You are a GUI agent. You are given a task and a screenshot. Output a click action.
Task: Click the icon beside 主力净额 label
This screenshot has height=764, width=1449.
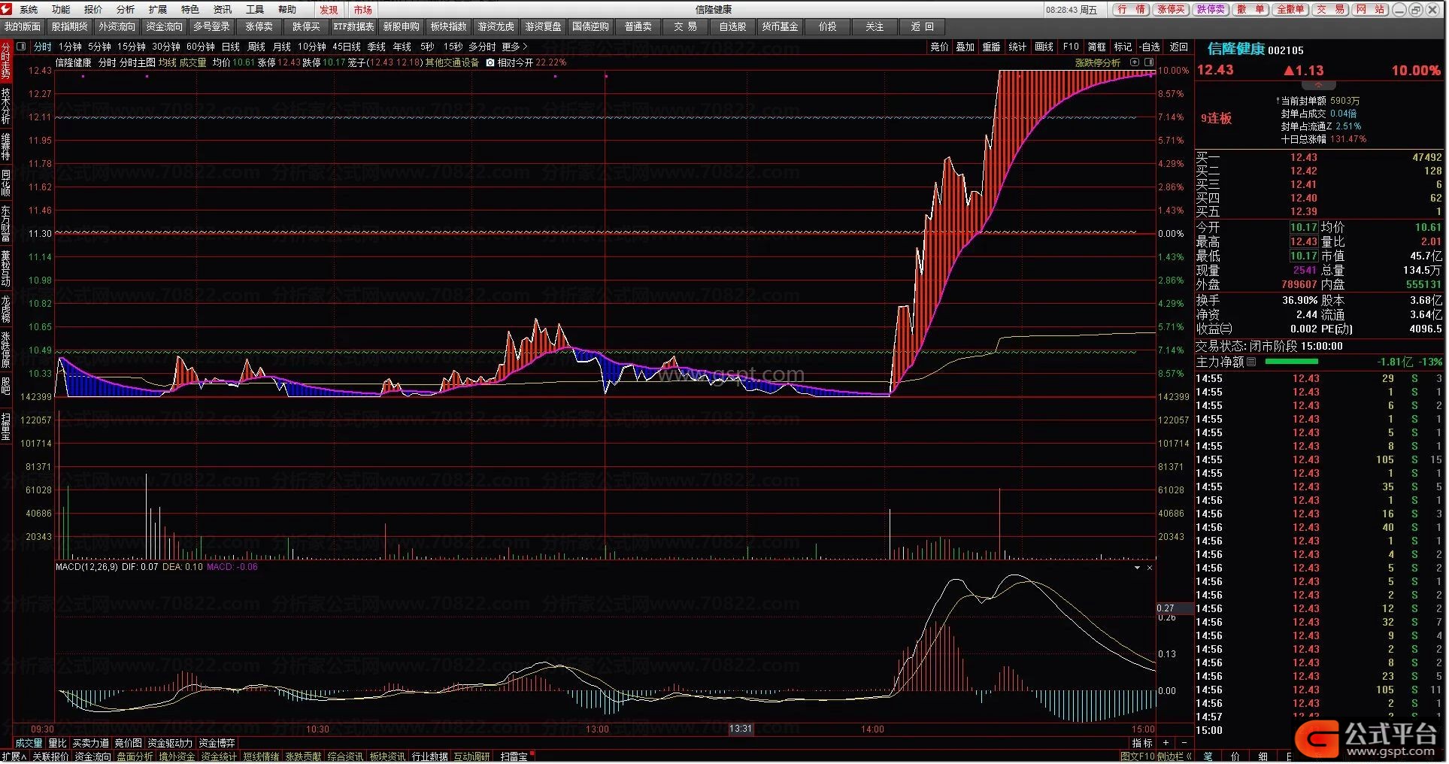point(1251,362)
